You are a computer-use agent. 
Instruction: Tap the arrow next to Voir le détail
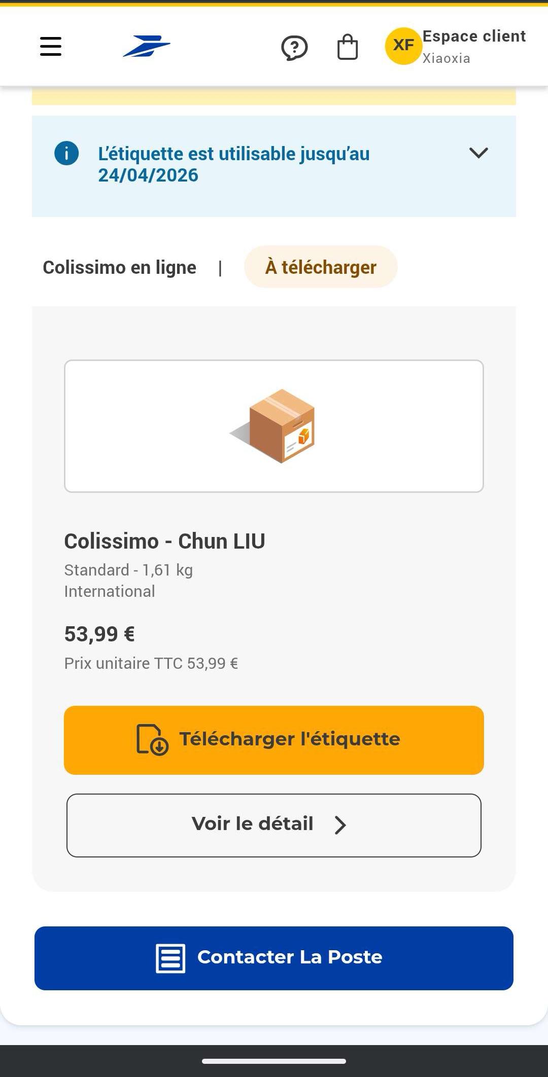[340, 825]
